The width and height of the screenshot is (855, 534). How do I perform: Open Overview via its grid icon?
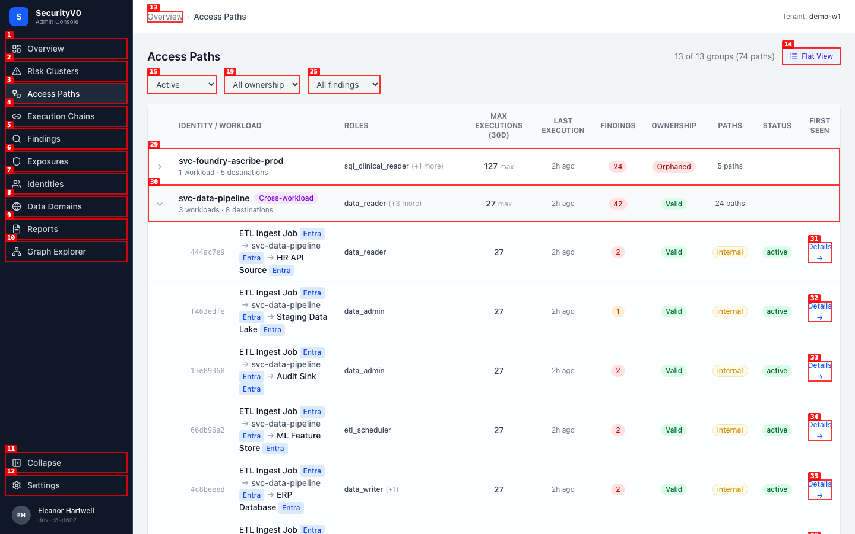tap(17, 49)
